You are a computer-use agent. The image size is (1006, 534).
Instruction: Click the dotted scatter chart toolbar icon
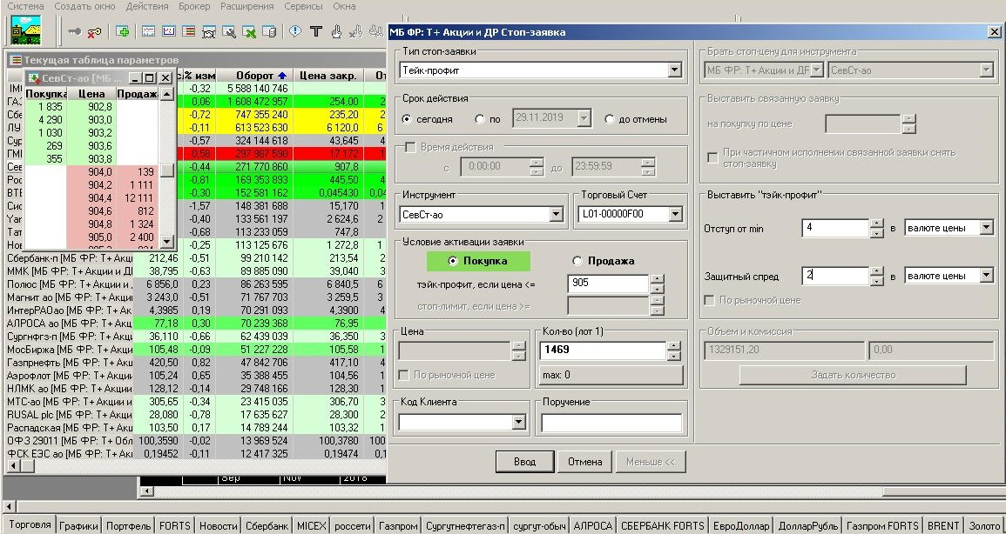169,31
